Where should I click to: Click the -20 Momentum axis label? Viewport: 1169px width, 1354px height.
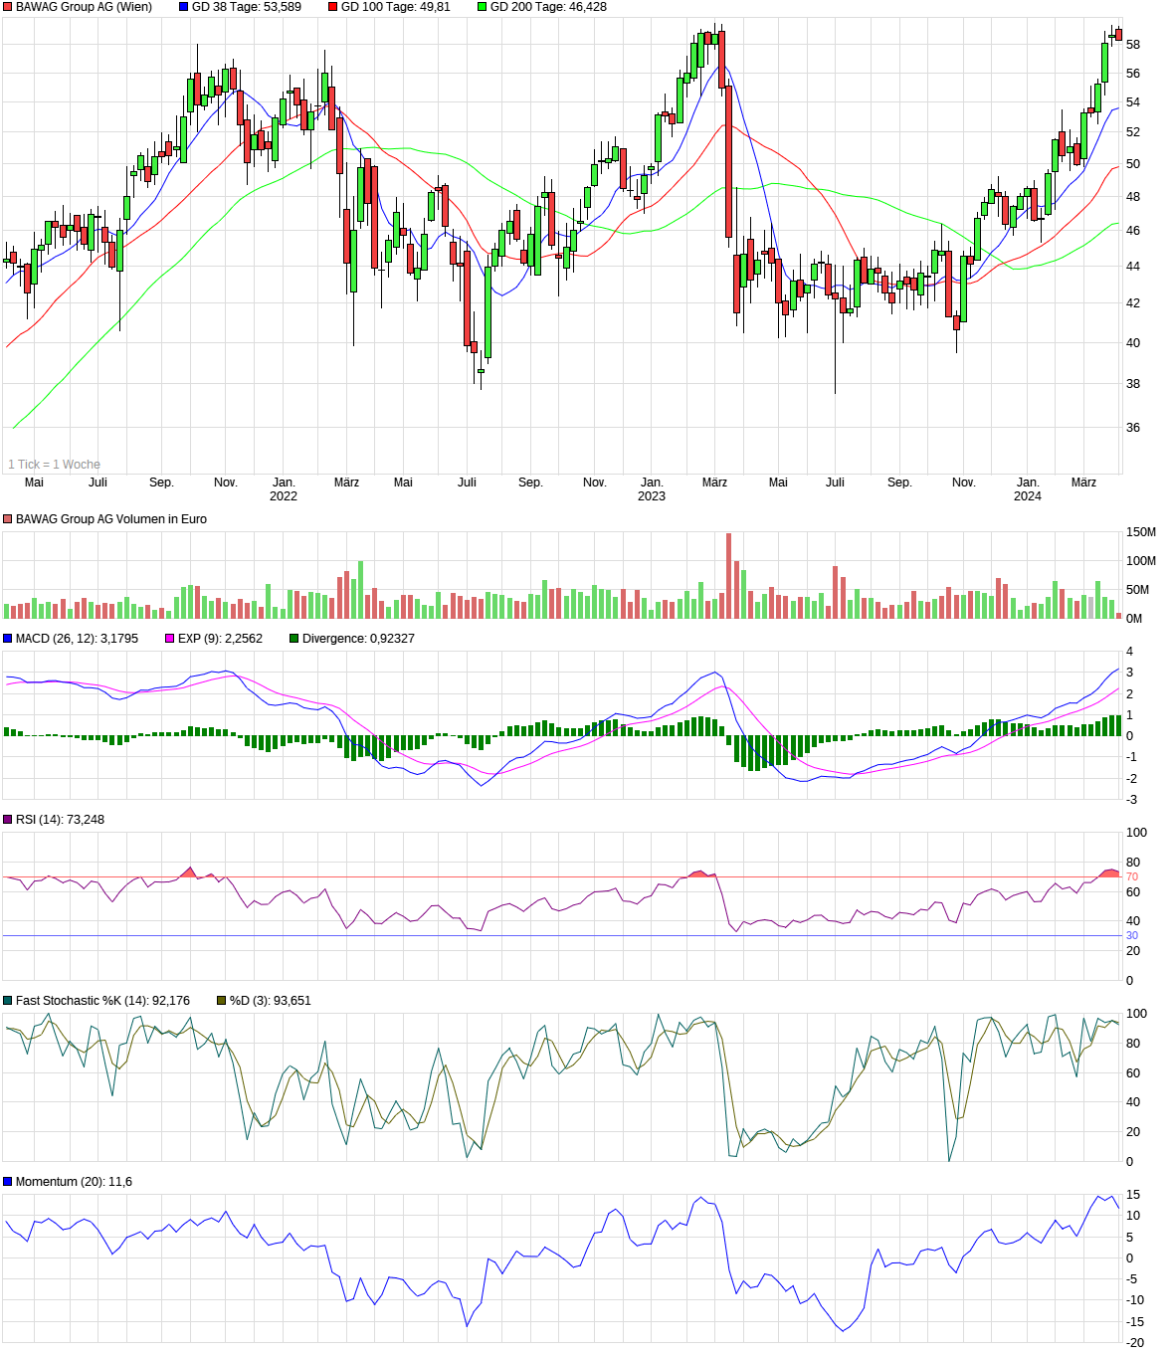point(1135,1342)
